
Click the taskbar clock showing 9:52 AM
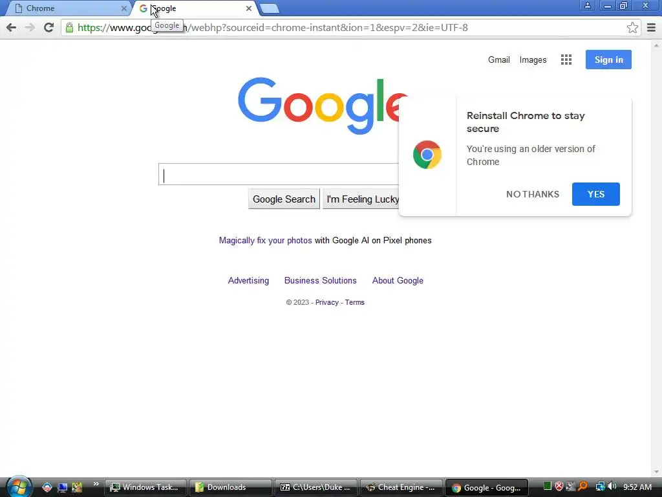click(637, 487)
